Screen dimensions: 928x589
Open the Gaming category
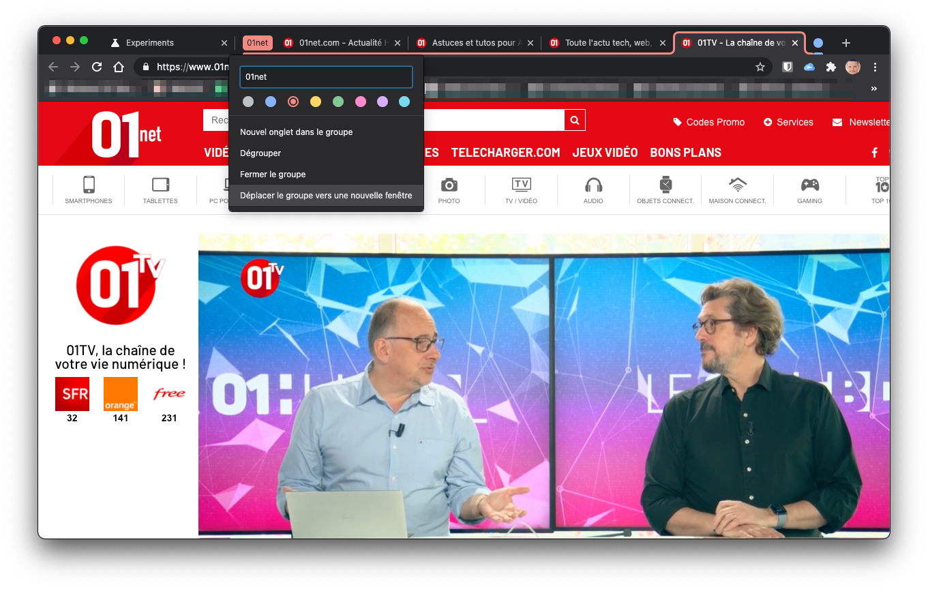[x=810, y=190]
